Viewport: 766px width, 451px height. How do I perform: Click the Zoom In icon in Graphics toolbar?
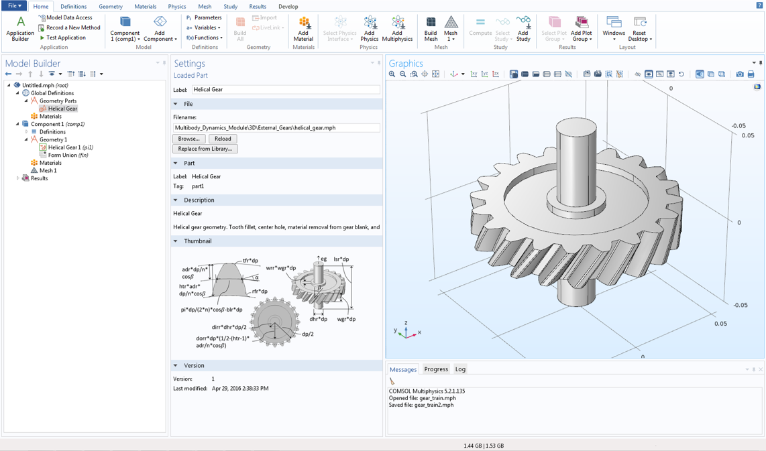click(392, 74)
